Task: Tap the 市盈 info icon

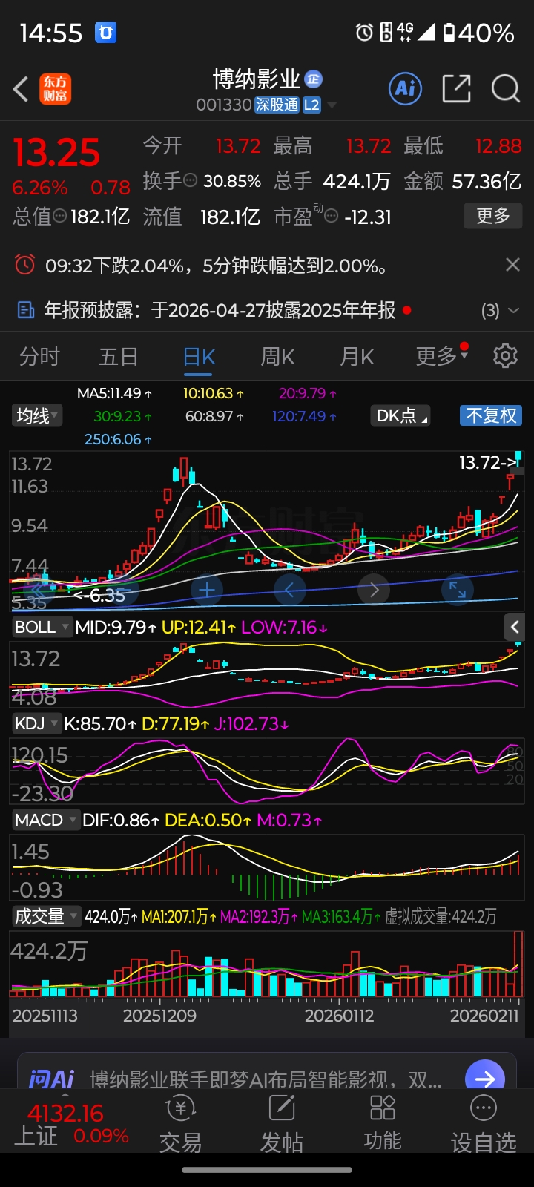Action: (x=332, y=216)
